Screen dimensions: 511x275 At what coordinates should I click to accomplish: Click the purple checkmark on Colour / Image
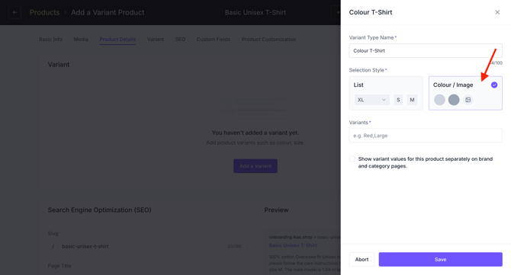coord(494,85)
